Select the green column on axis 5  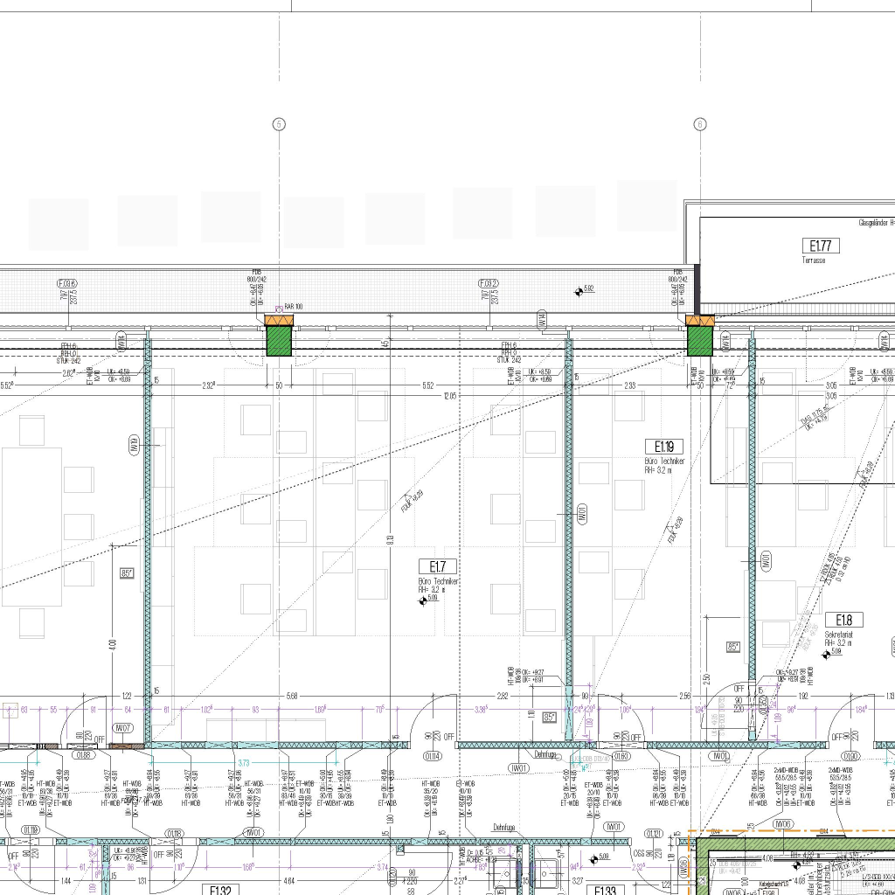(x=279, y=341)
